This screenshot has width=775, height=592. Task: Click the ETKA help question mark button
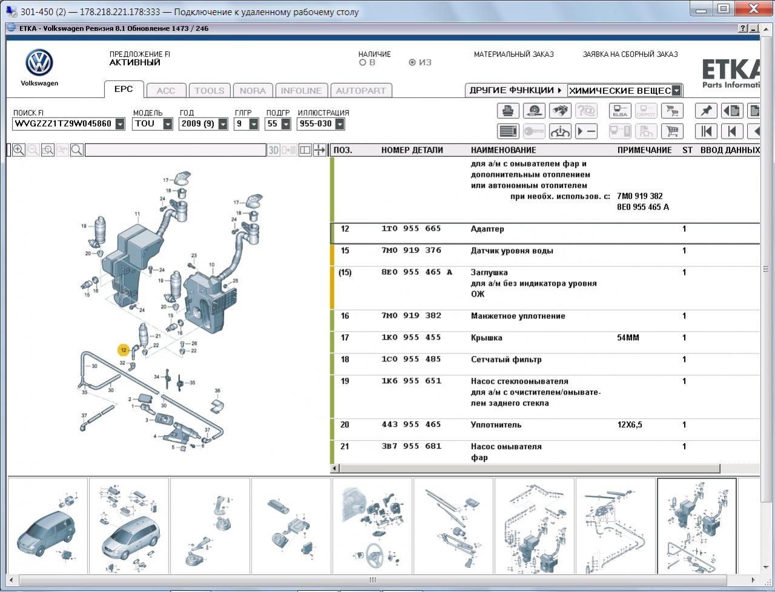(743, 28)
